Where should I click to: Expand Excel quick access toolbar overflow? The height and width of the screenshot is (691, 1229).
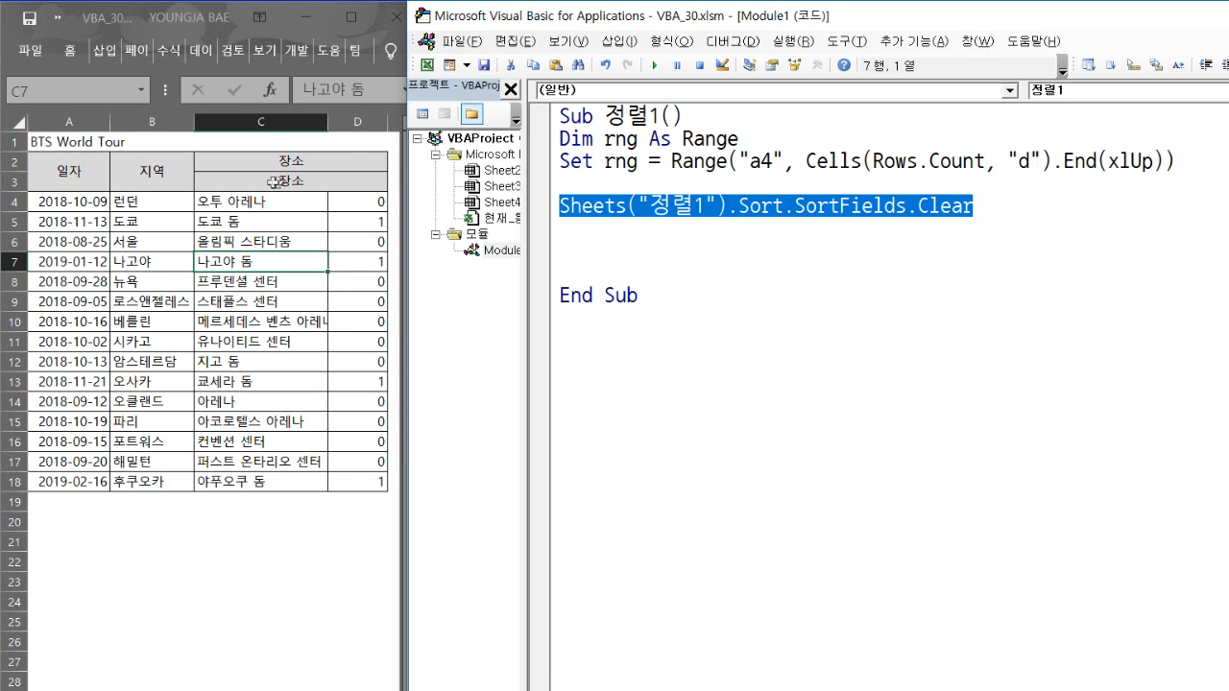coord(58,17)
